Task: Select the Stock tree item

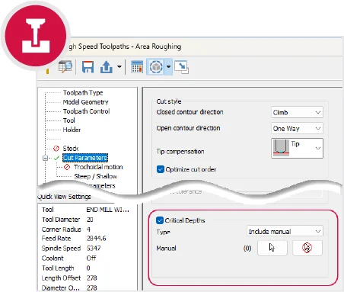Action: [71, 148]
